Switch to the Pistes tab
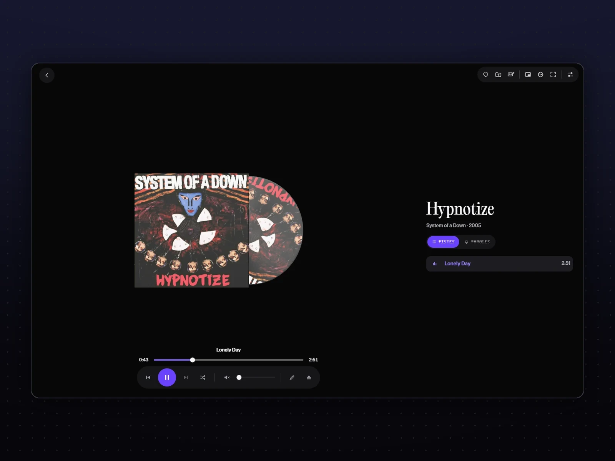The height and width of the screenshot is (461, 615). coord(443,242)
